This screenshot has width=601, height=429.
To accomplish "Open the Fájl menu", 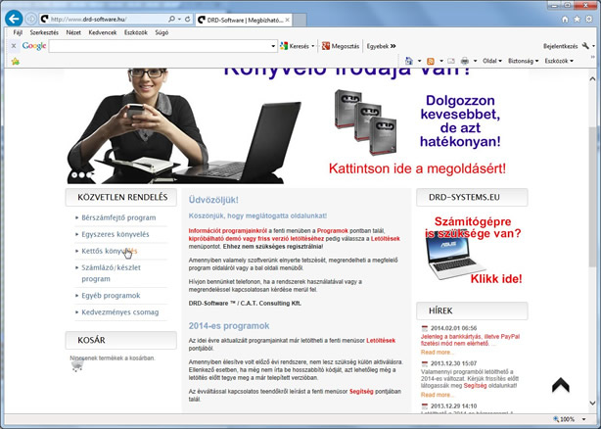I will [18, 32].
